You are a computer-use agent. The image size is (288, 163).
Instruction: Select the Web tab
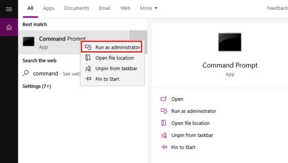tap(125, 8)
